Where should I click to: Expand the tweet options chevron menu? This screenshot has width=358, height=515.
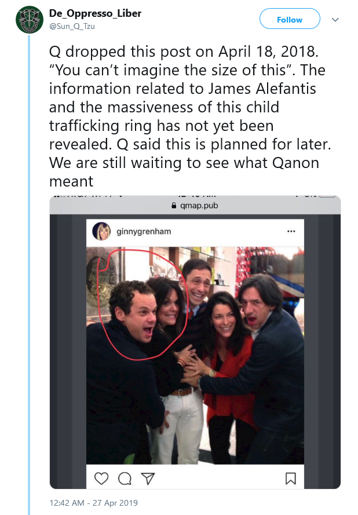335,20
